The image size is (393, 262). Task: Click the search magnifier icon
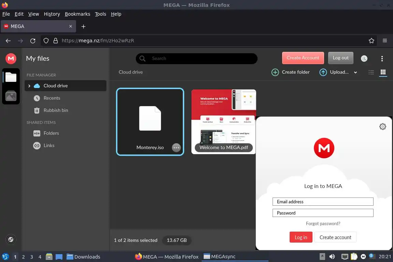[x=142, y=58]
